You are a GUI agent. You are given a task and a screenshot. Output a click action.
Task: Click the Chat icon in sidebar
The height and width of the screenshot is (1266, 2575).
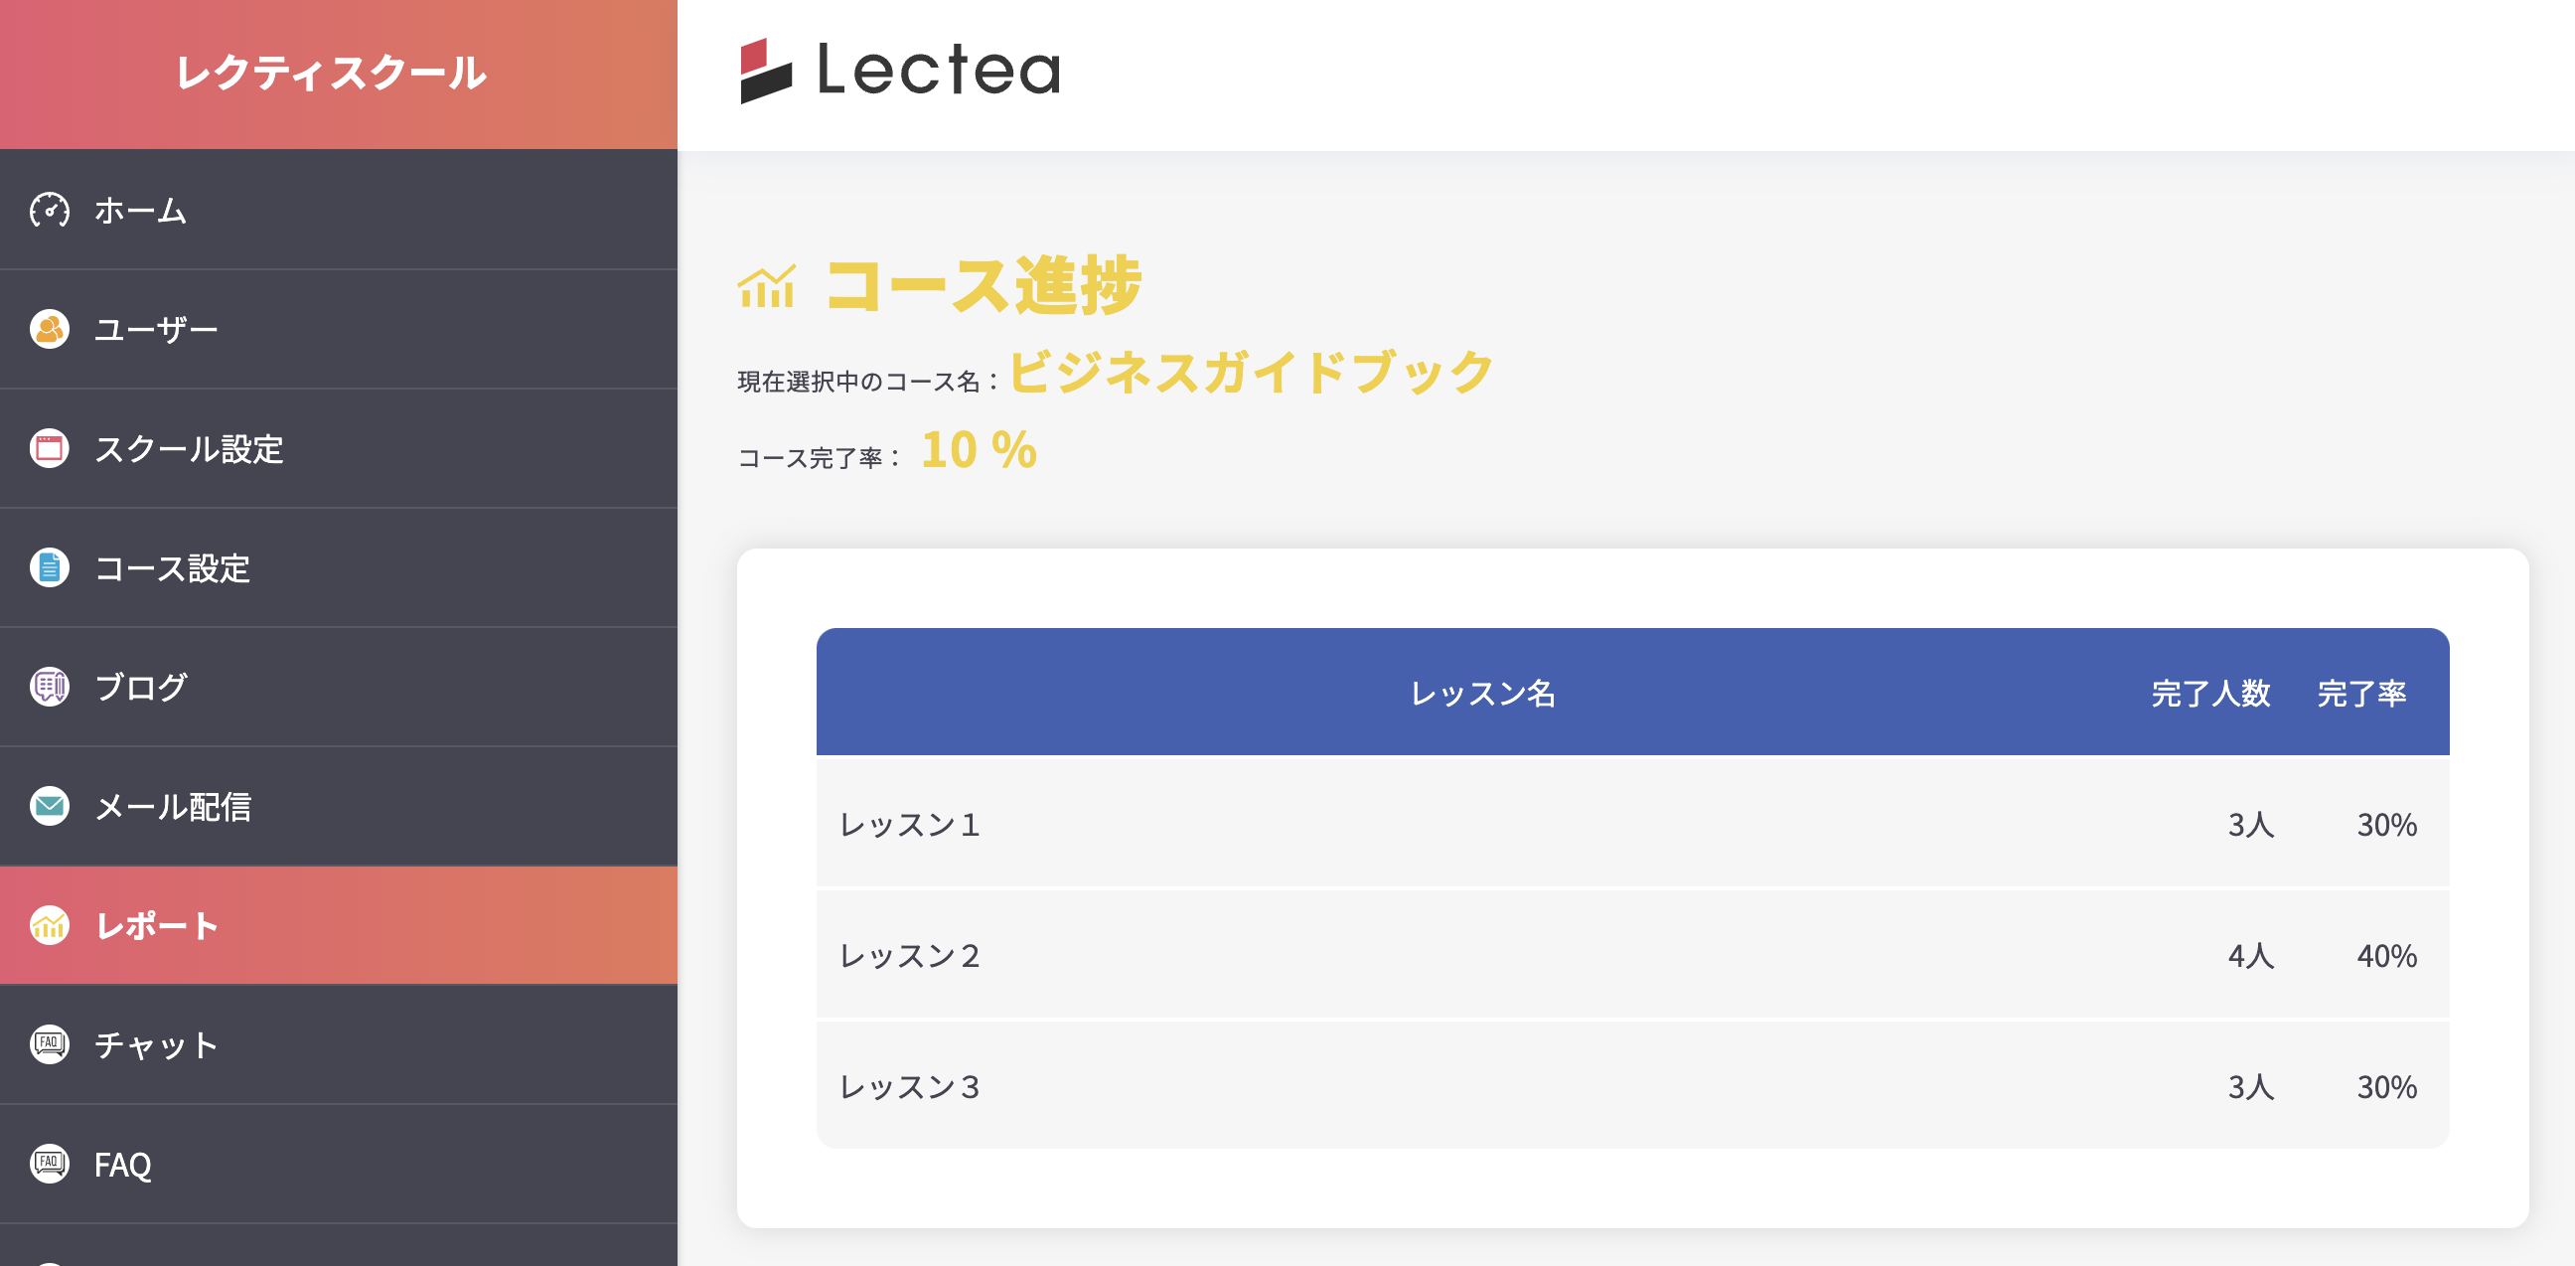point(49,1045)
